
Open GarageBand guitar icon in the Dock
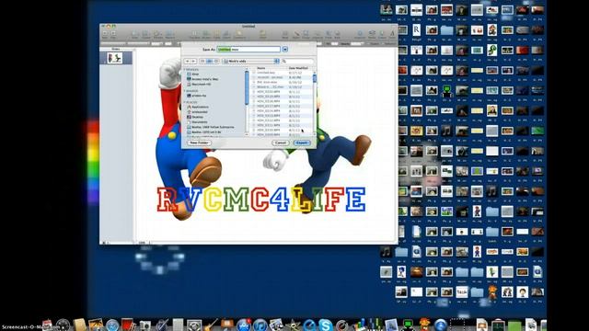(211, 325)
